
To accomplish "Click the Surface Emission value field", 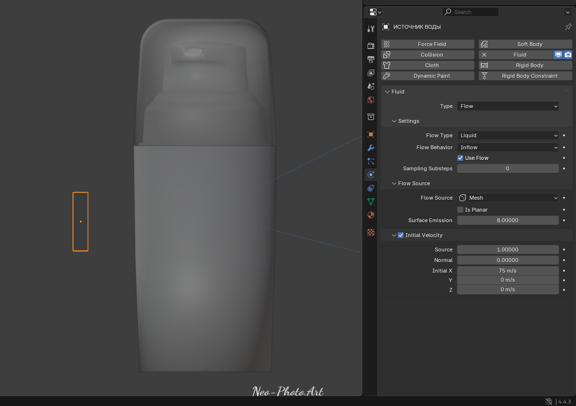I will 508,220.
